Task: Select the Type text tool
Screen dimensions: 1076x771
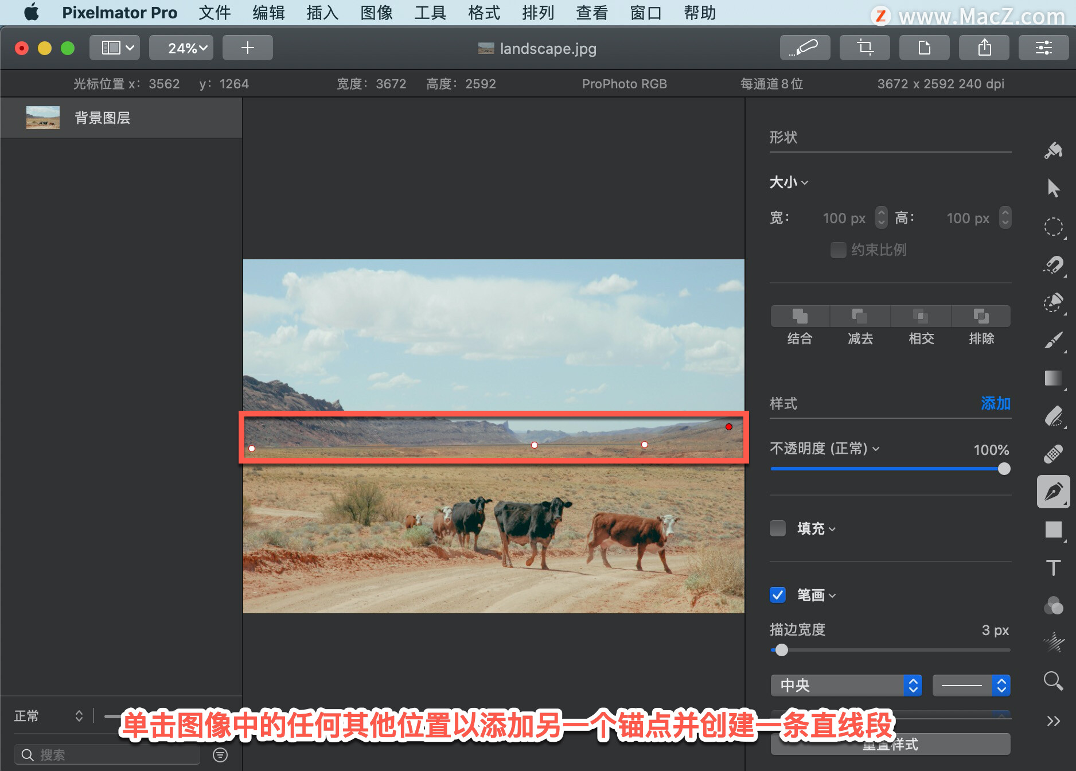Action: (x=1053, y=567)
